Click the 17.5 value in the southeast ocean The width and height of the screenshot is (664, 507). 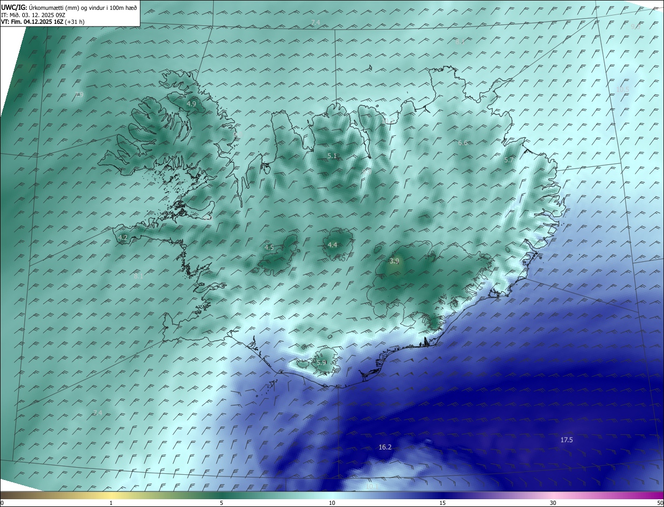pos(566,440)
